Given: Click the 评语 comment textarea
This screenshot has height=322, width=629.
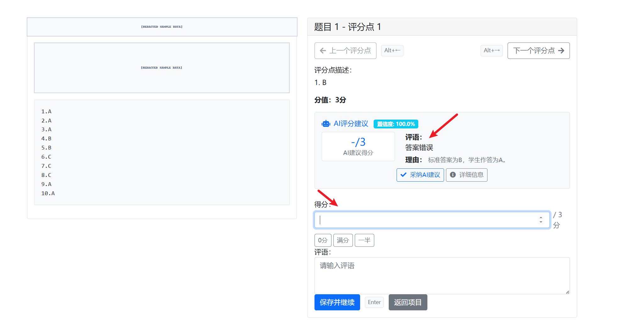Looking at the screenshot, I should click(x=442, y=276).
